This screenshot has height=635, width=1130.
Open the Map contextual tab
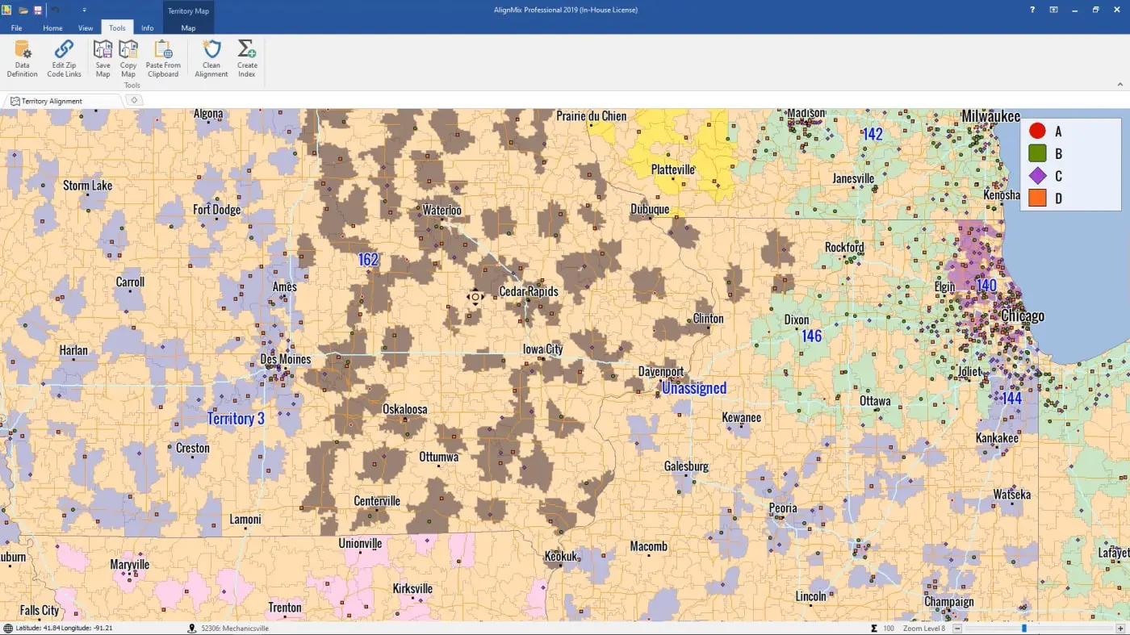(x=188, y=28)
